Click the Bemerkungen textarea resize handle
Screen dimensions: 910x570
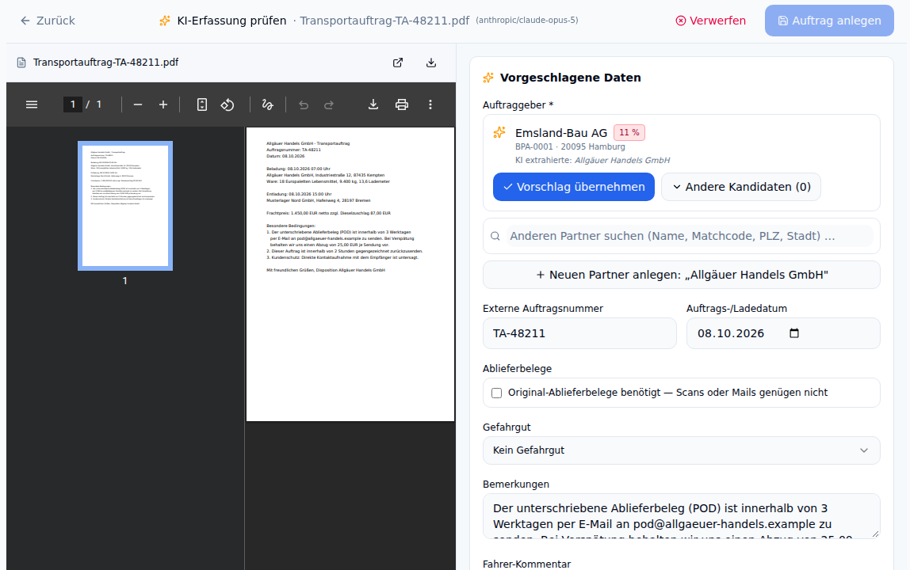[x=875, y=534]
